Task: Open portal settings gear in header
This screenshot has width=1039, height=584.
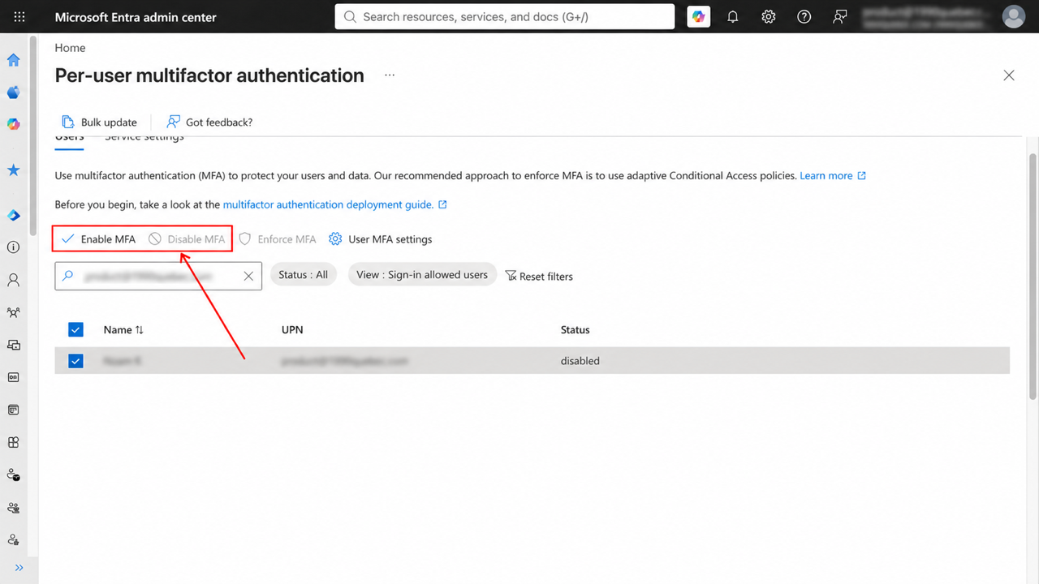Action: (769, 16)
